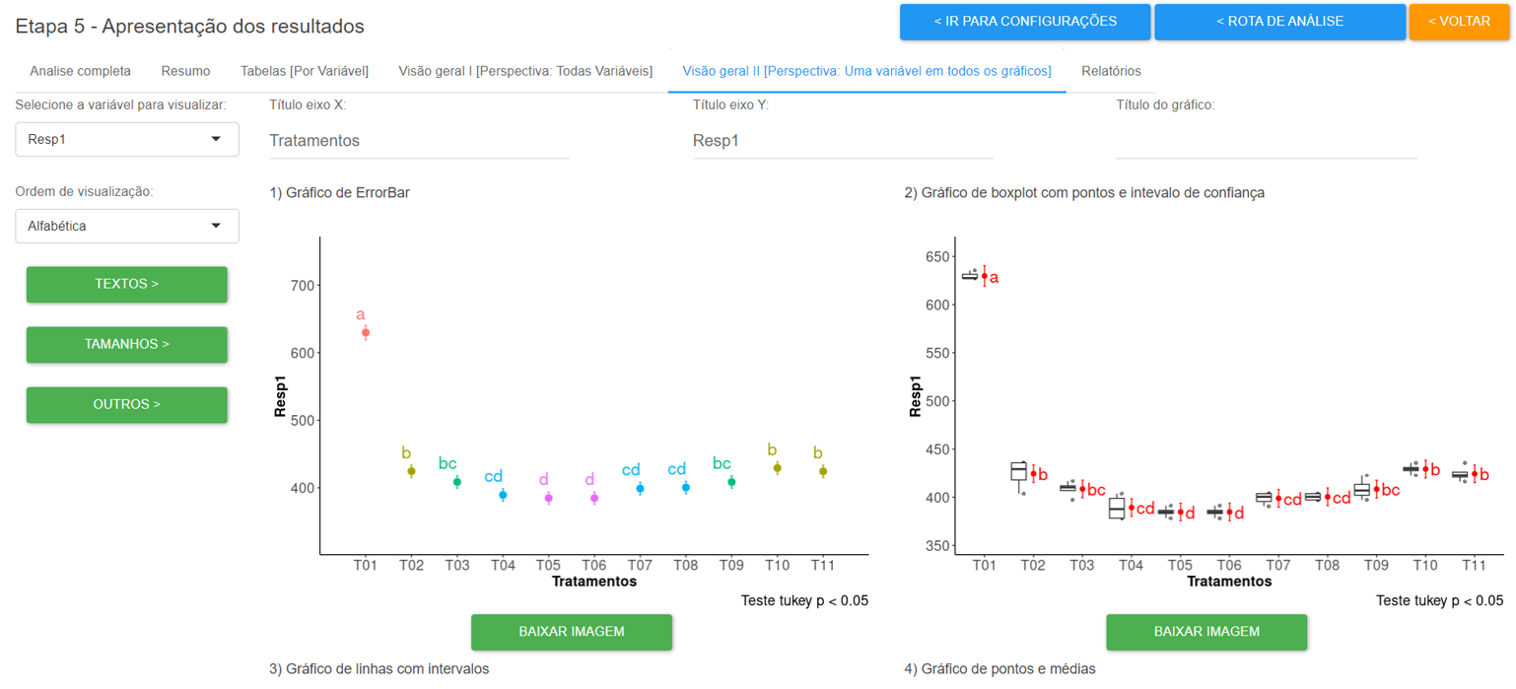This screenshot has width=1516, height=689.
Task: Go to Visão geral I tab
Action: [525, 71]
